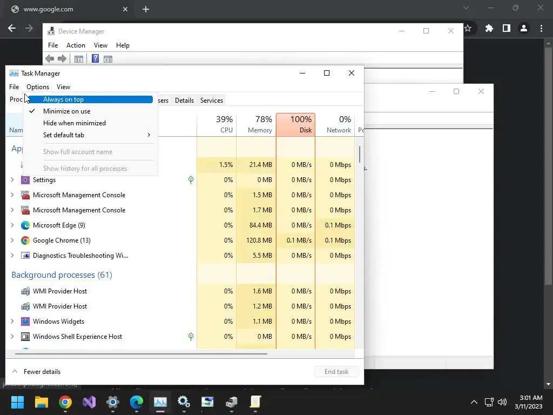Switch to the Details tab

[185, 101]
